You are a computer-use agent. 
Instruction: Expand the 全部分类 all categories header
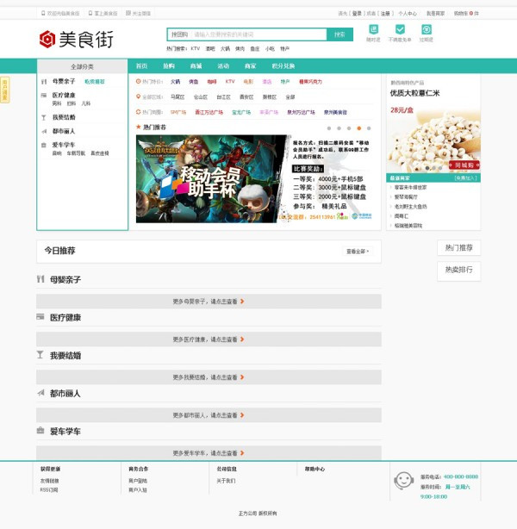click(83, 66)
